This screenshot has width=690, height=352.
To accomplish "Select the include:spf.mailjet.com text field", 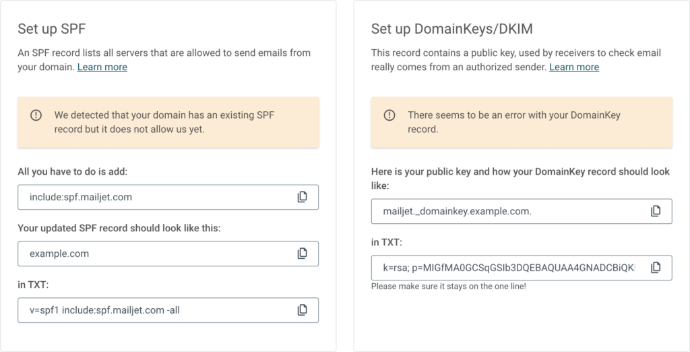I will [155, 197].
